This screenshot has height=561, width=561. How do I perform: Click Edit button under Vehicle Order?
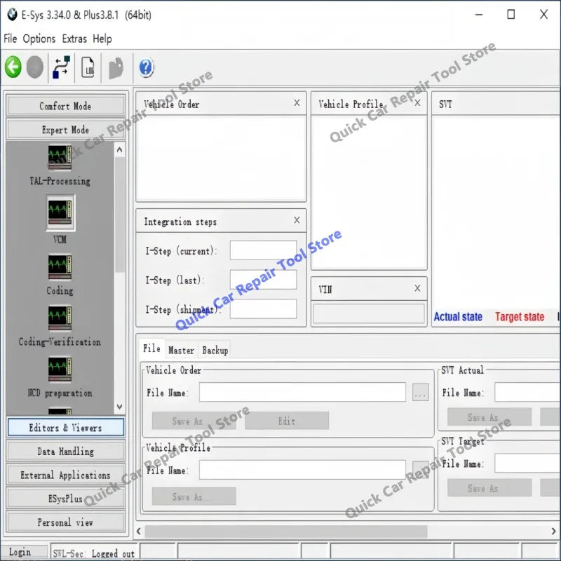[287, 421]
